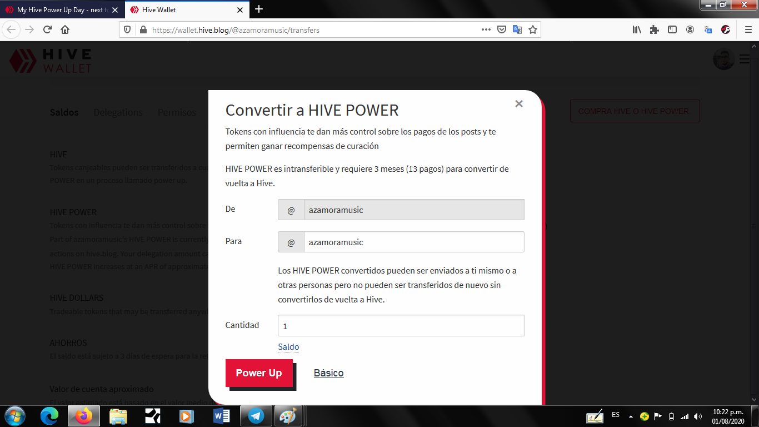Click the Google Translate icon in address bar
Screen dimensions: 759x427
tap(517, 30)
